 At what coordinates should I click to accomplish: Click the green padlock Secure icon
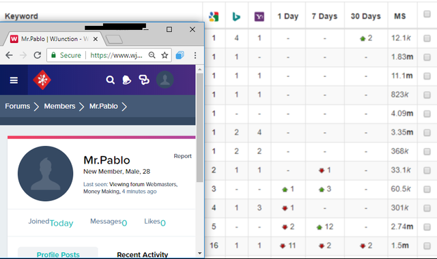53,55
